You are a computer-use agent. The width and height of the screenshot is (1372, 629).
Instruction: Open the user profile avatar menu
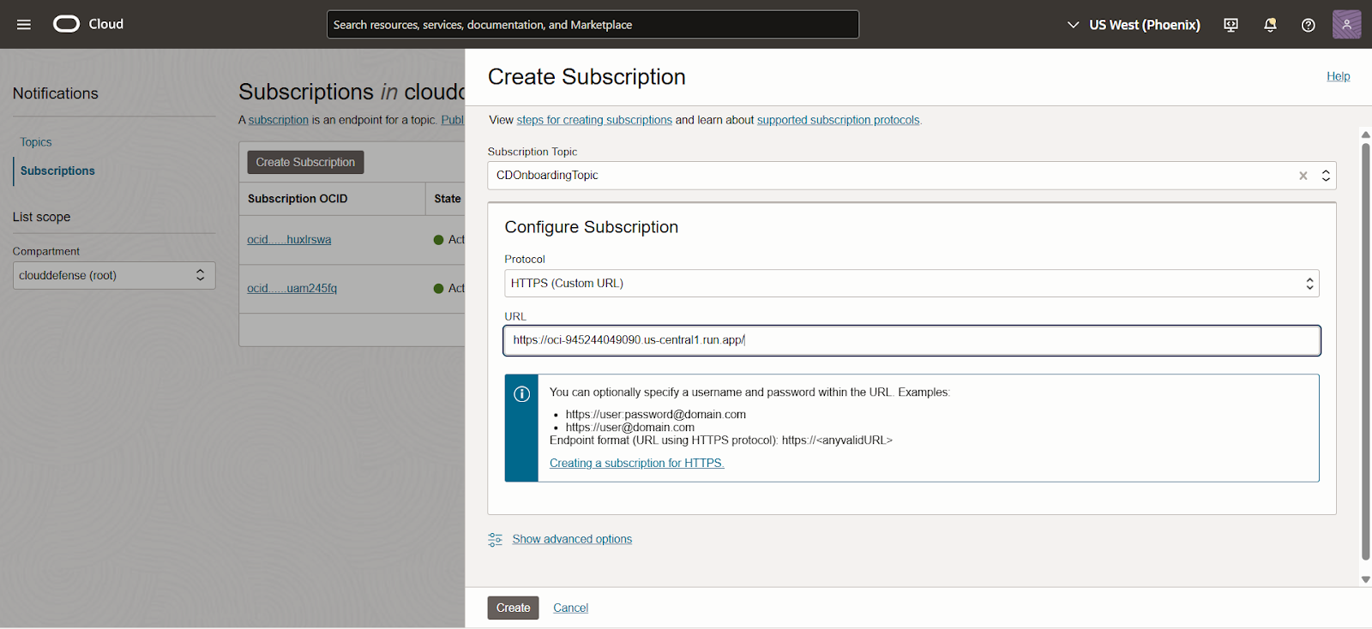(x=1346, y=24)
